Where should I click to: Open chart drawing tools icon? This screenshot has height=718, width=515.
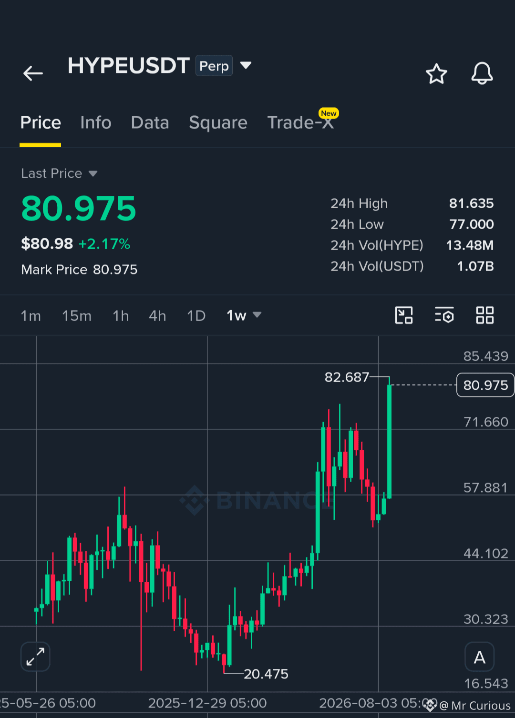[x=404, y=315]
